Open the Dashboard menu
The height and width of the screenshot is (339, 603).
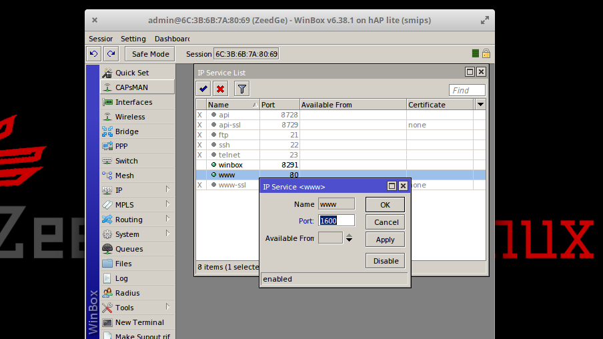click(x=172, y=39)
